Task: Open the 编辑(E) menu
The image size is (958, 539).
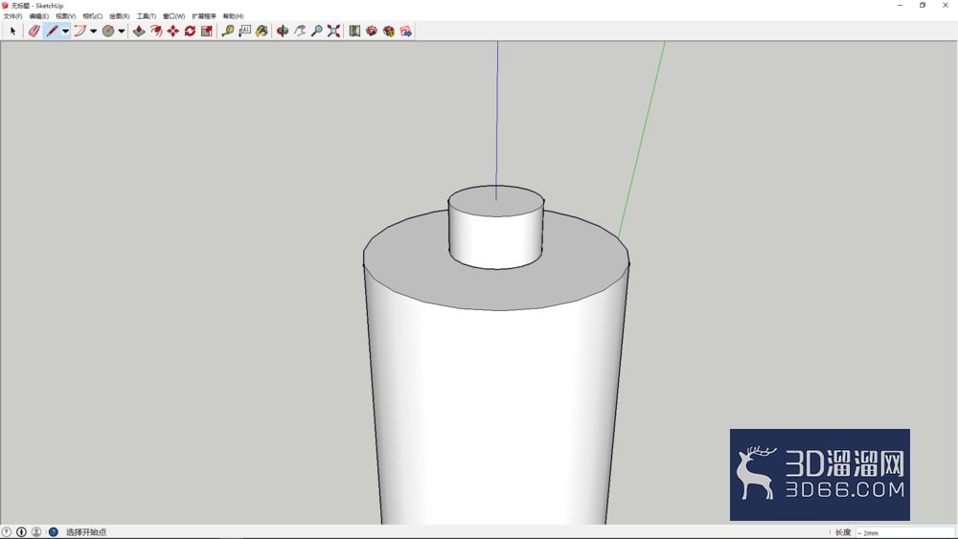Action: click(x=39, y=16)
